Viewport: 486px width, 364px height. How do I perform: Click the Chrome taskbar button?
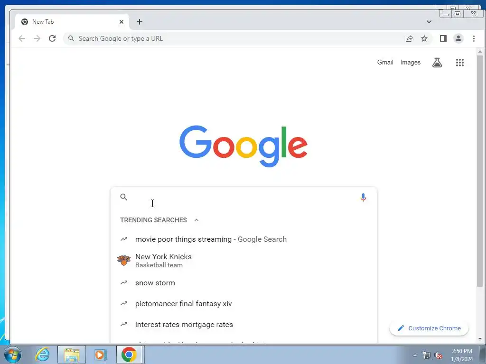coord(129,355)
